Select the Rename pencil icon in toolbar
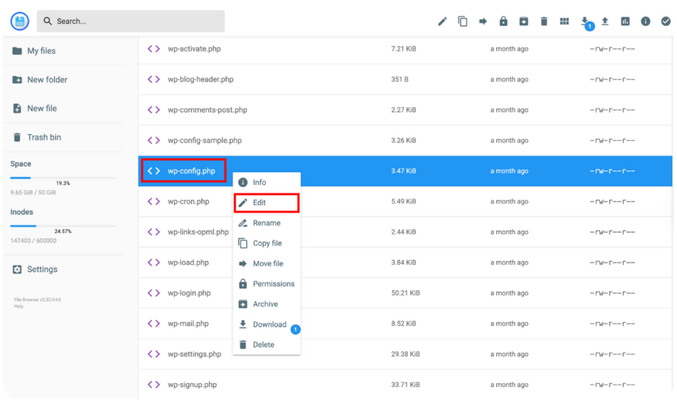Image resolution: width=677 pixels, height=406 pixels. point(442,20)
